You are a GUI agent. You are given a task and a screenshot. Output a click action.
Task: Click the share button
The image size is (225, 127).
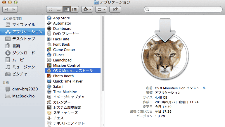point(115,9)
